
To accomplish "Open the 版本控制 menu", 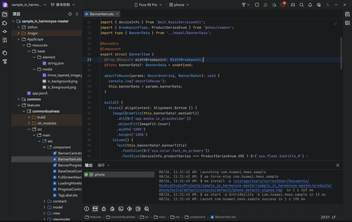I will (x=63, y=5).
